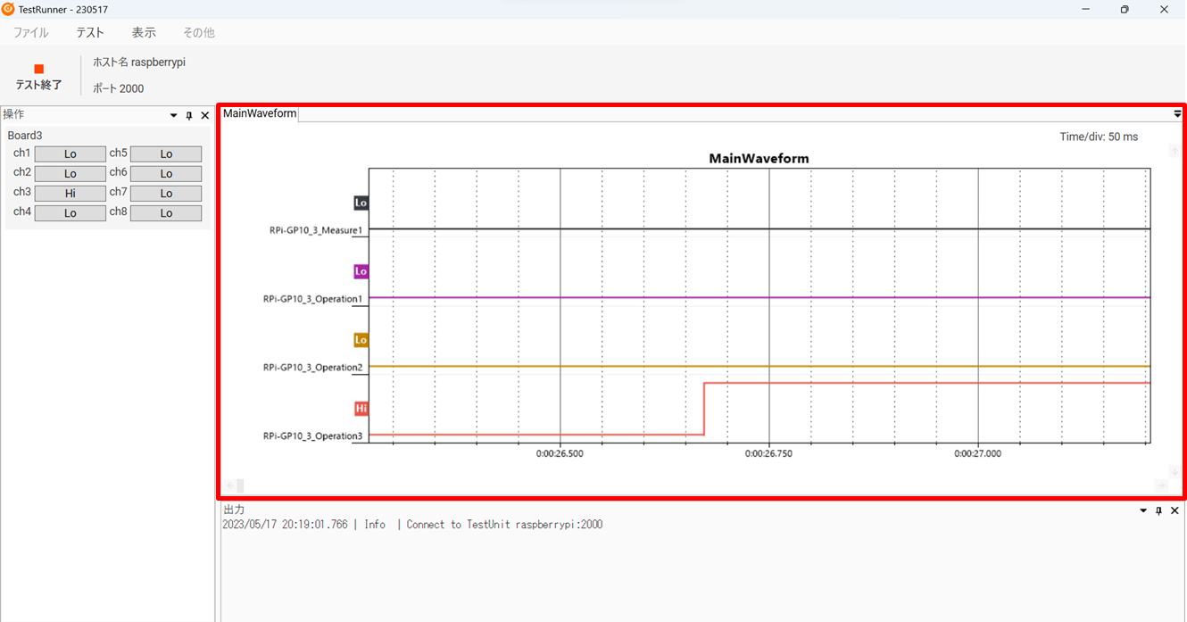
Task: Pin the 出力 output panel
Action: 1158,510
